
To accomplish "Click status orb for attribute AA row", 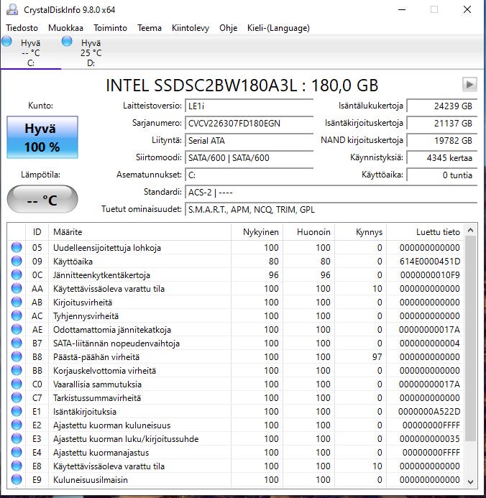I will (x=17, y=288).
